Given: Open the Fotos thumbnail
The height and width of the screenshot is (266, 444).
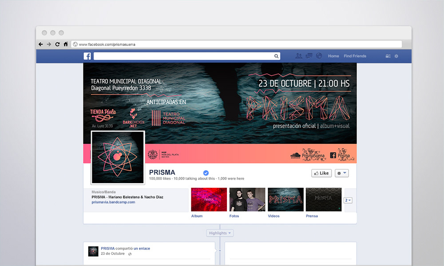Looking at the screenshot, I should [247, 199].
